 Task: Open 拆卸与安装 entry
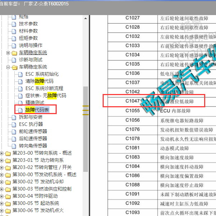click(x=31, y=117)
